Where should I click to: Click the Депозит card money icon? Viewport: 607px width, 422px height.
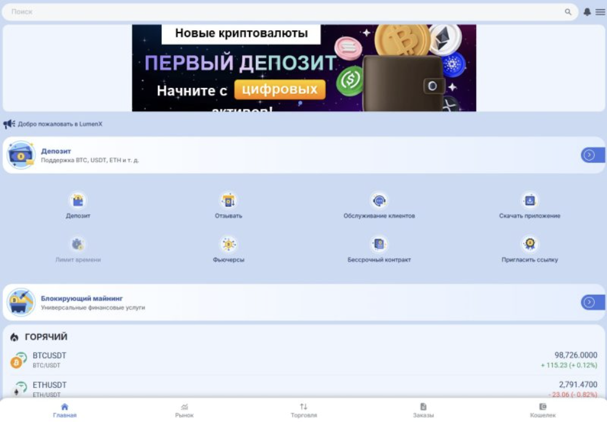(x=21, y=155)
